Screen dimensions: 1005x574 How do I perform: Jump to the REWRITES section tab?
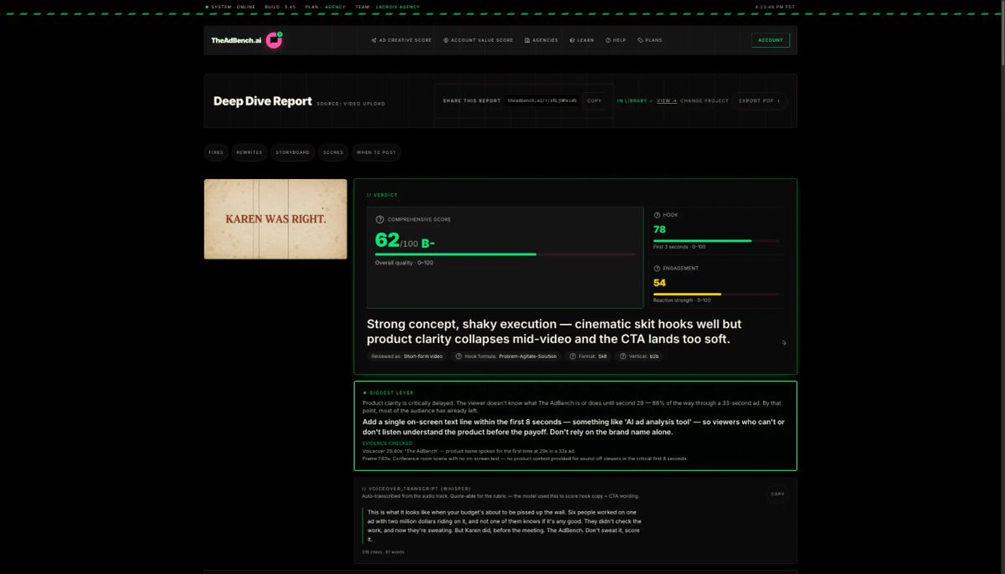pos(250,152)
